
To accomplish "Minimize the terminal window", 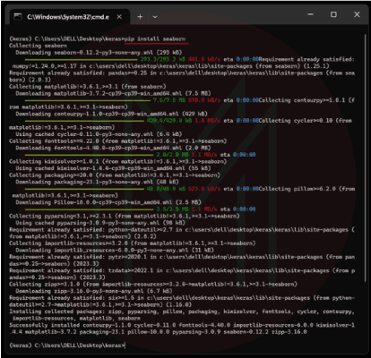I will 311,14.
